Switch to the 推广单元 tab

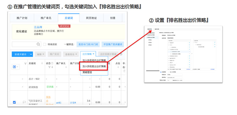[x=46, y=18]
